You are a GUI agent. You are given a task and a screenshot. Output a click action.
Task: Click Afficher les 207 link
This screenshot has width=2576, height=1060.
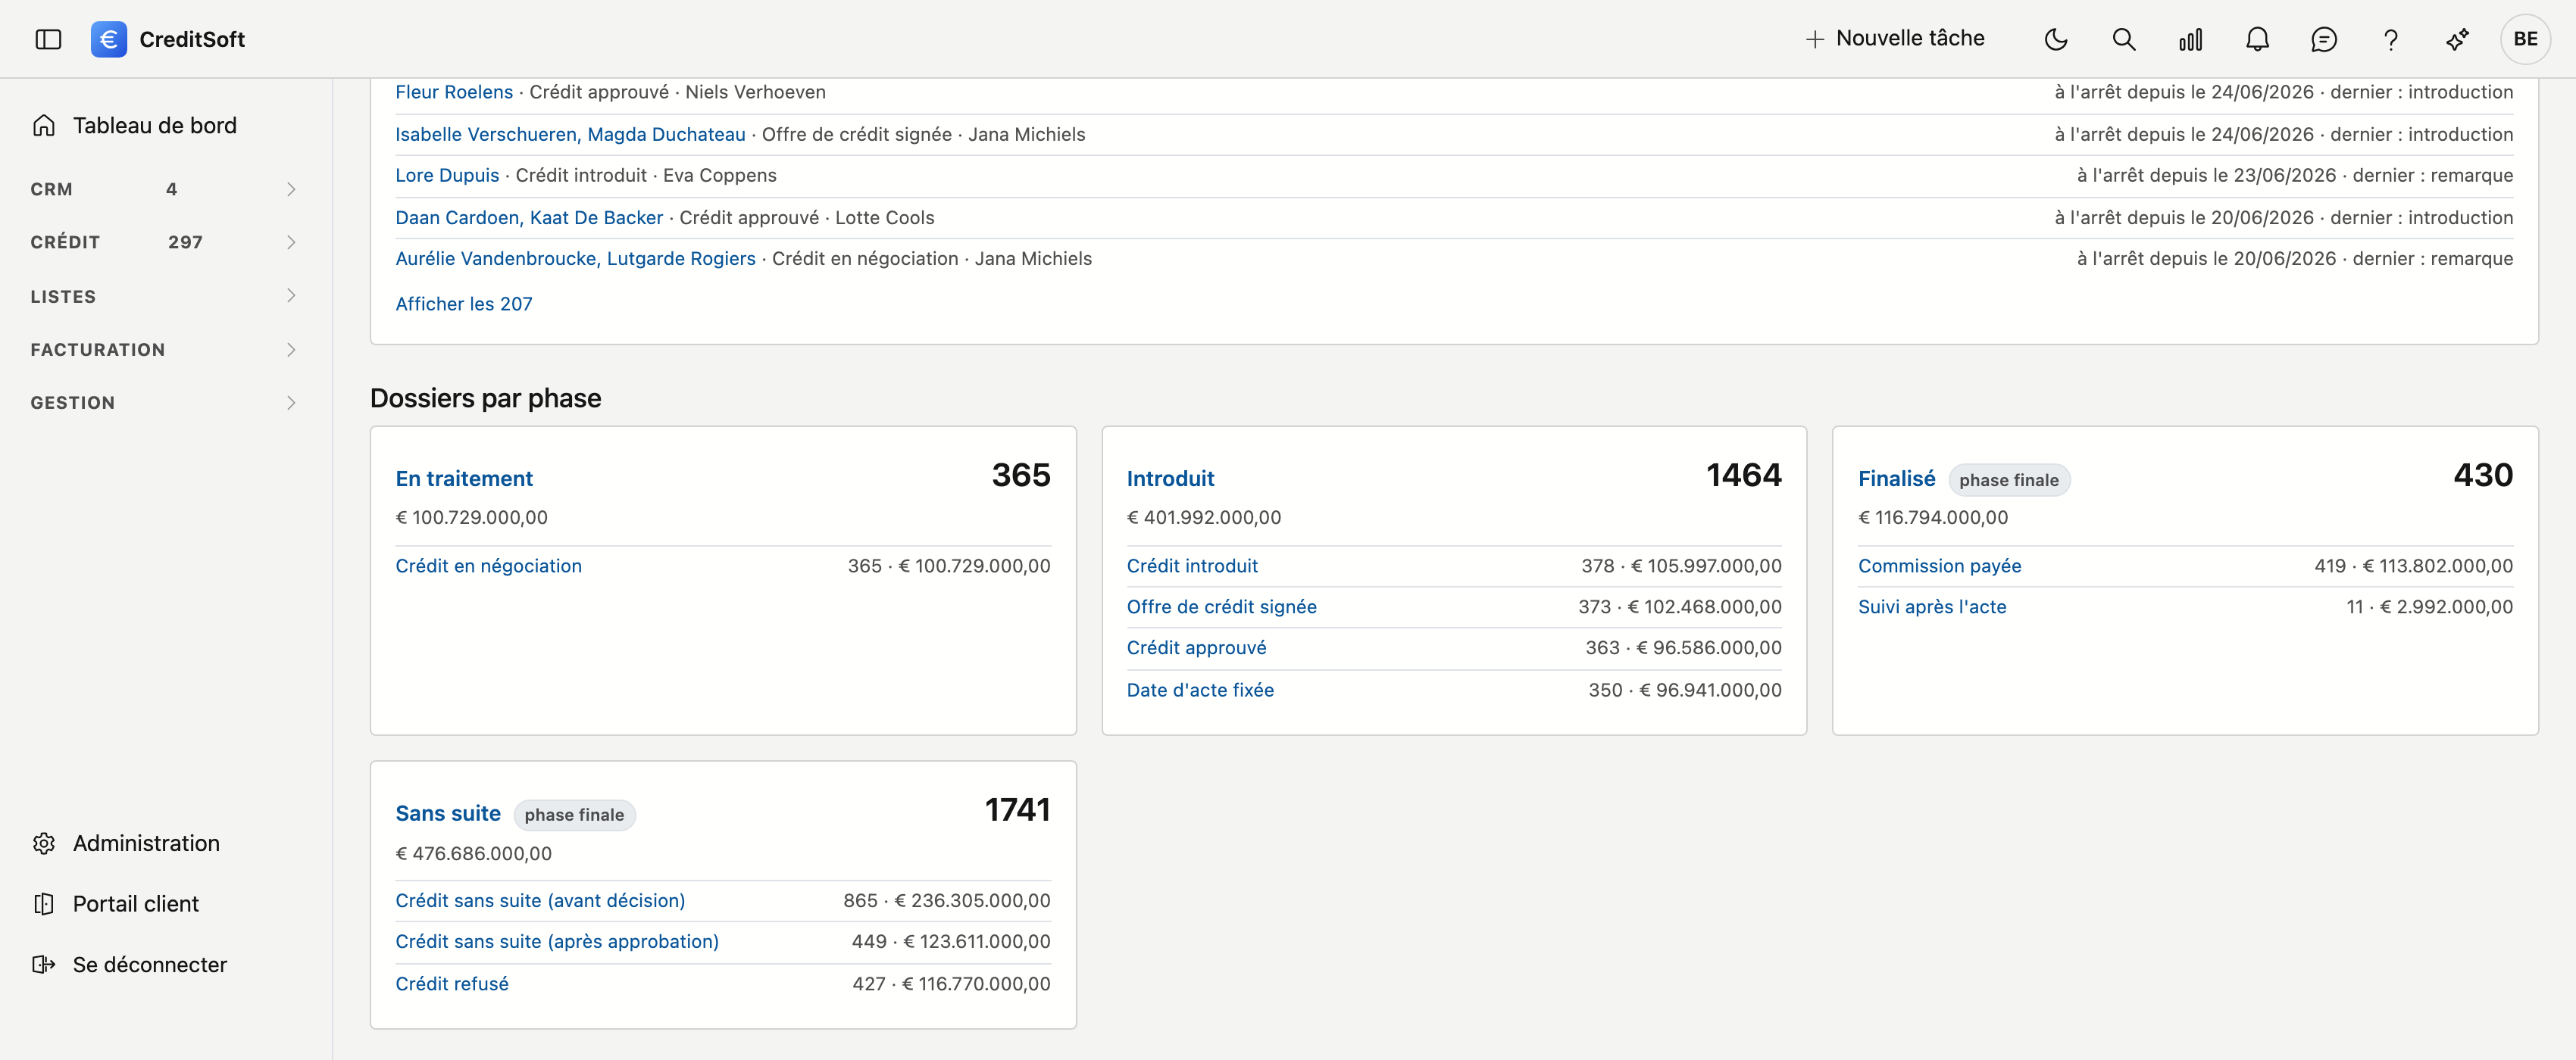(464, 304)
